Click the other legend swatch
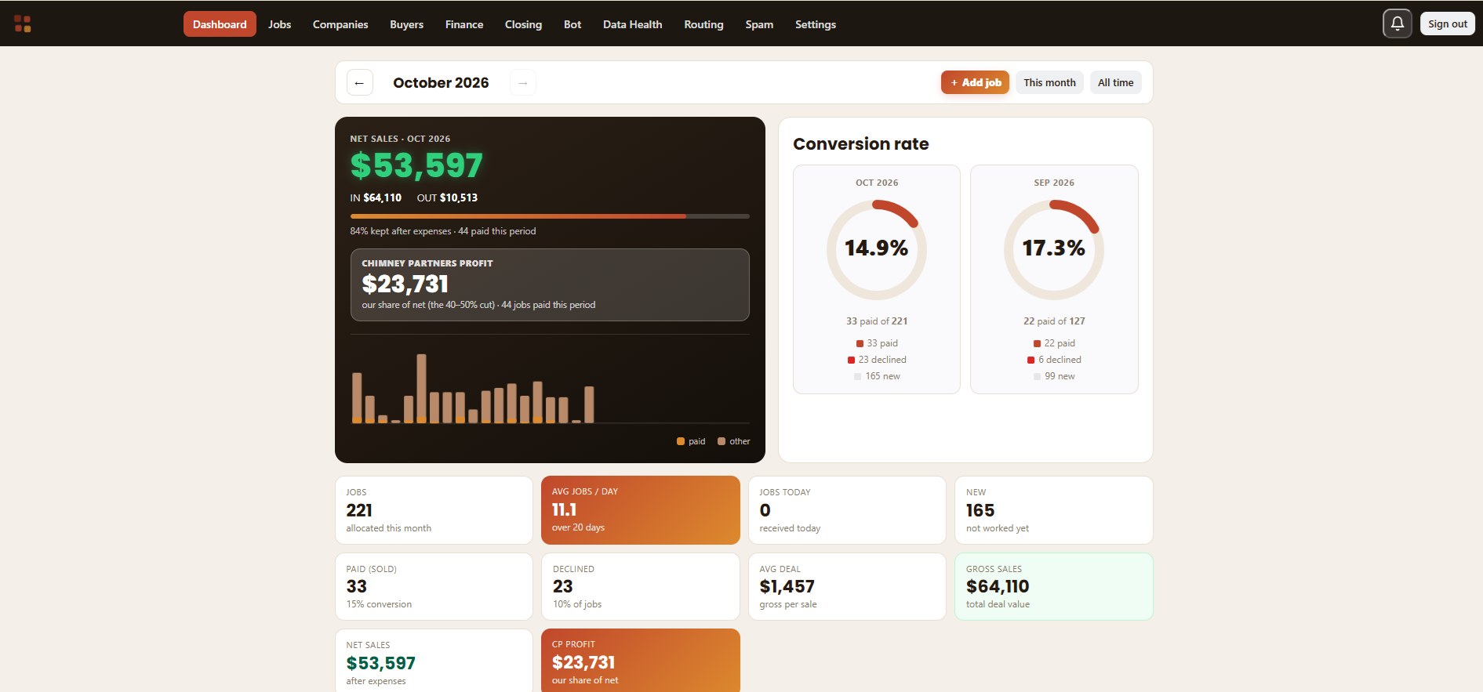Viewport: 1483px width, 692px height. pos(722,441)
